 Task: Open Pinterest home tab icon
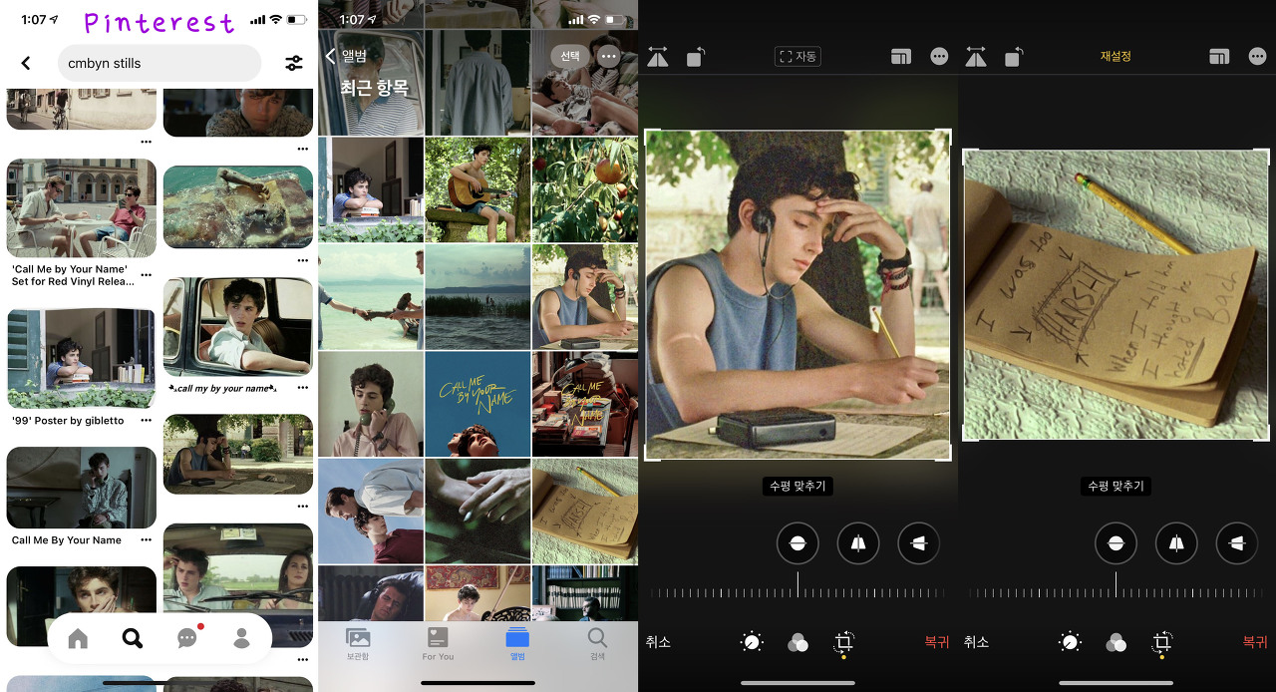[x=78, y=639]
